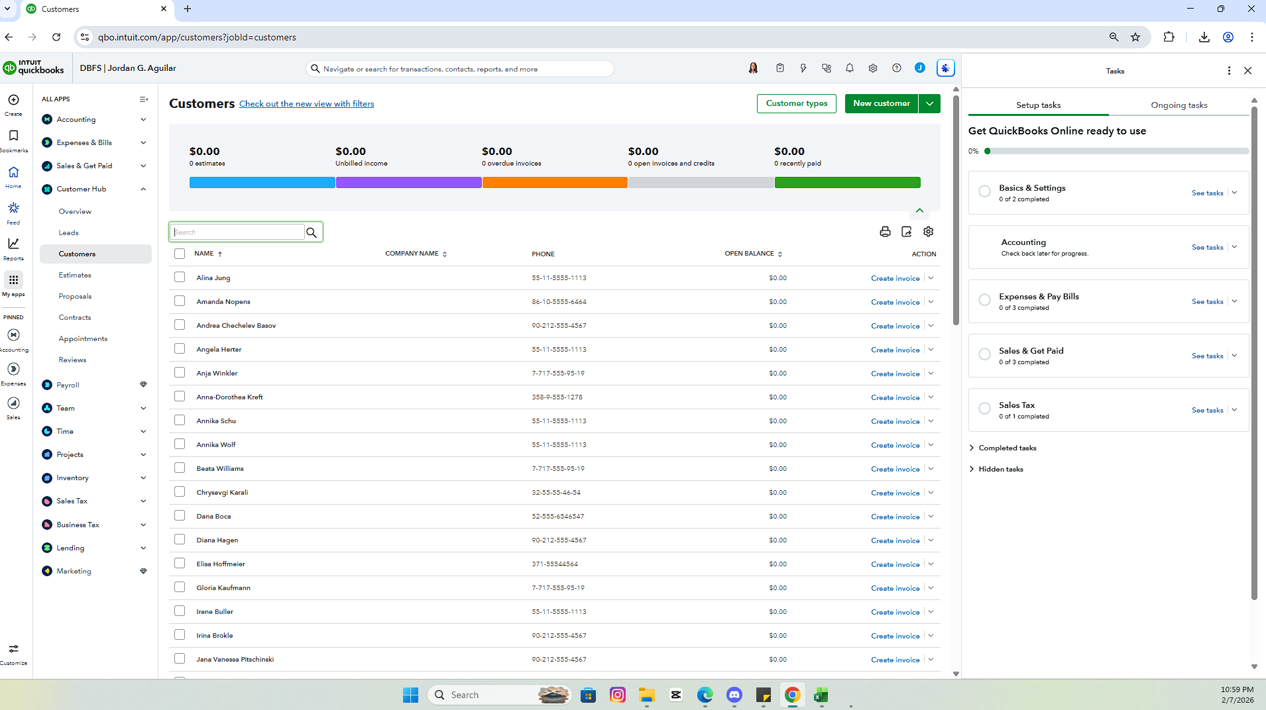This screenshot has height=710, width=1266.
Task: Open pinned Sales icon in the rail
Action: pos(13,403)
